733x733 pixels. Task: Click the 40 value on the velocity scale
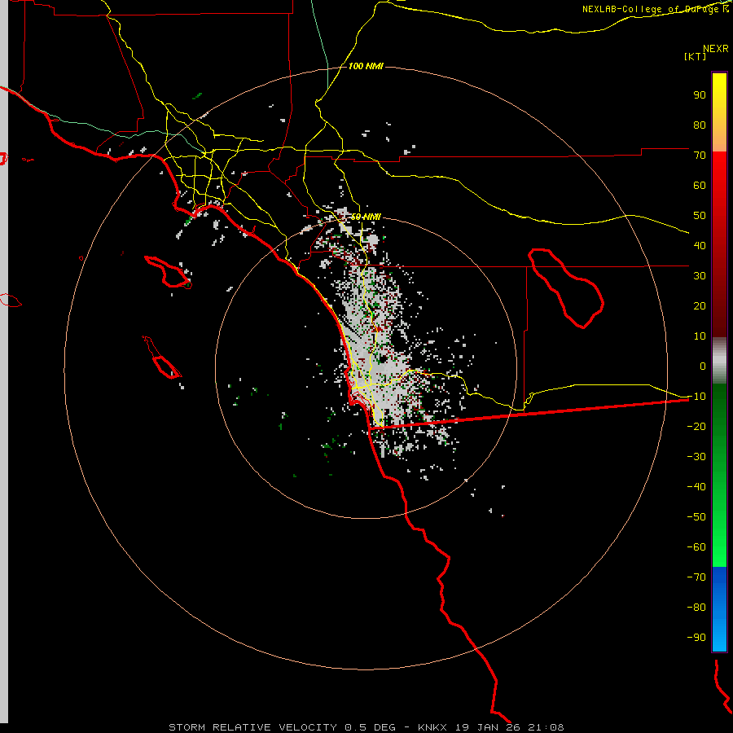pyautogui.click(x=700, y=246)
